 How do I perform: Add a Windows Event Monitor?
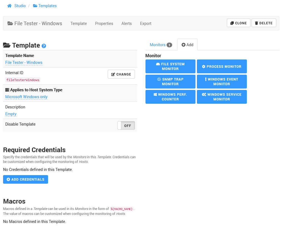click(x=222, y=82)
